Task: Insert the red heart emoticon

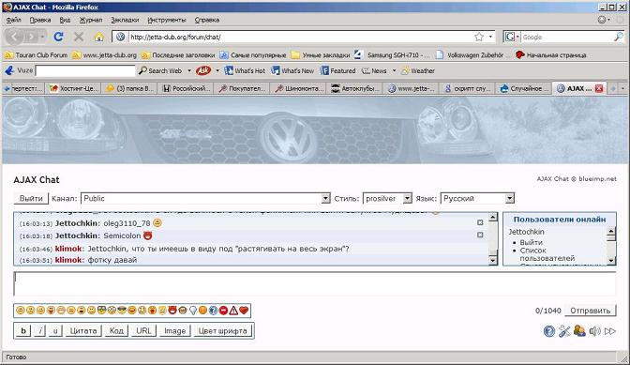Action: pos(244,311)
